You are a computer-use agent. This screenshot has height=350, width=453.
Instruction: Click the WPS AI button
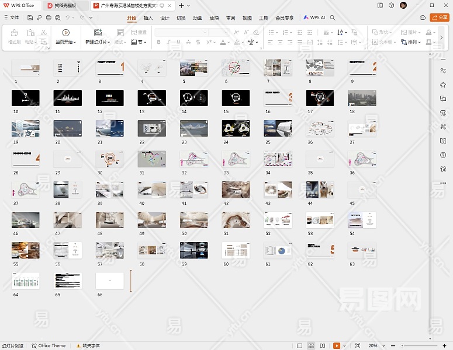click(x=314, y=17)
